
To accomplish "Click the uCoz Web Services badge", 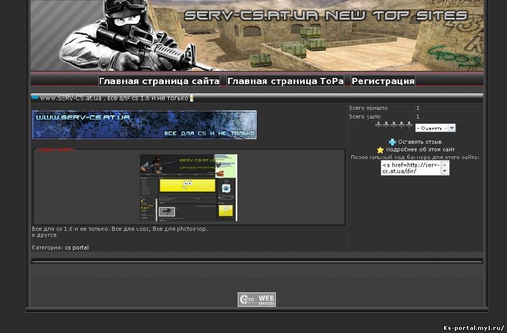I will coord(257,300).
